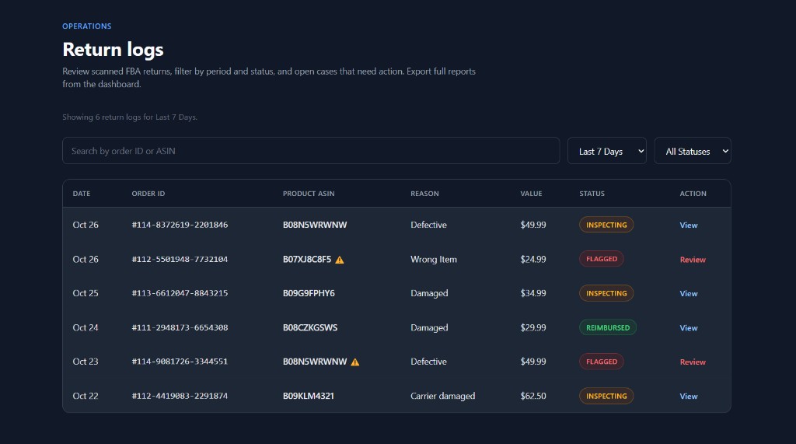Click the Reason column header

[424, 194]
